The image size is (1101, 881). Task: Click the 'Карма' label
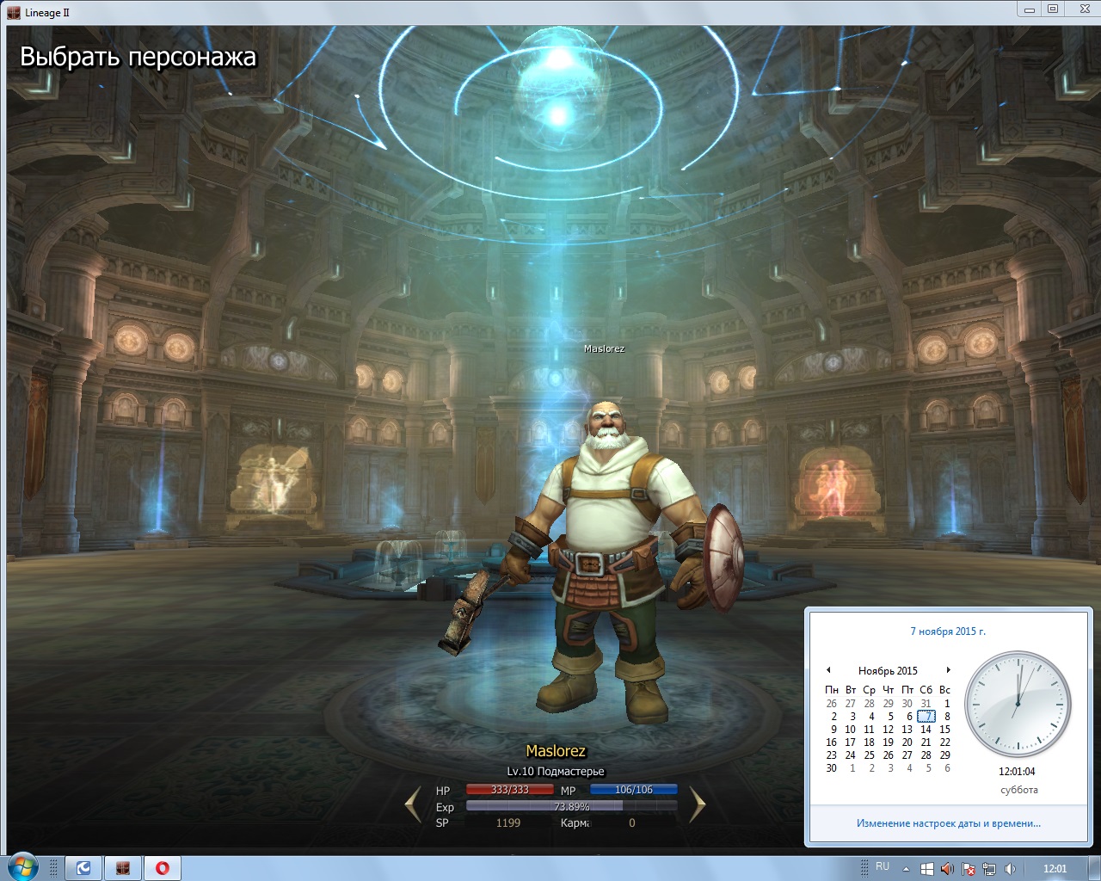point(575,822)
